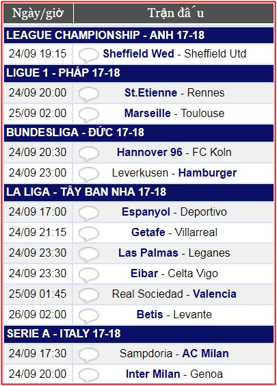Open the Real Sociedad - Valencia match

[x=174, y=294]
